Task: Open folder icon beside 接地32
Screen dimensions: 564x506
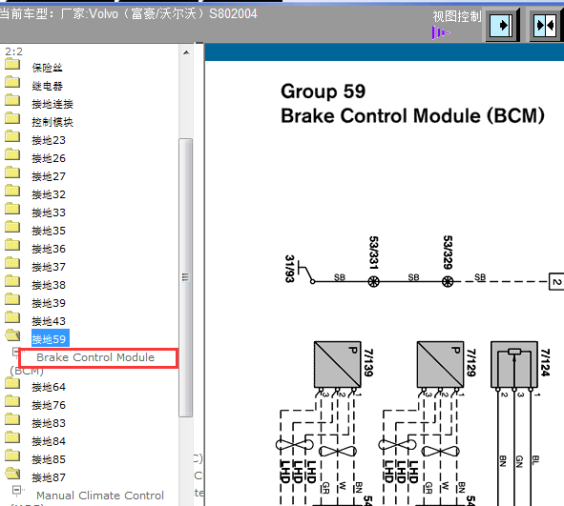Action: tap(12, 191)
